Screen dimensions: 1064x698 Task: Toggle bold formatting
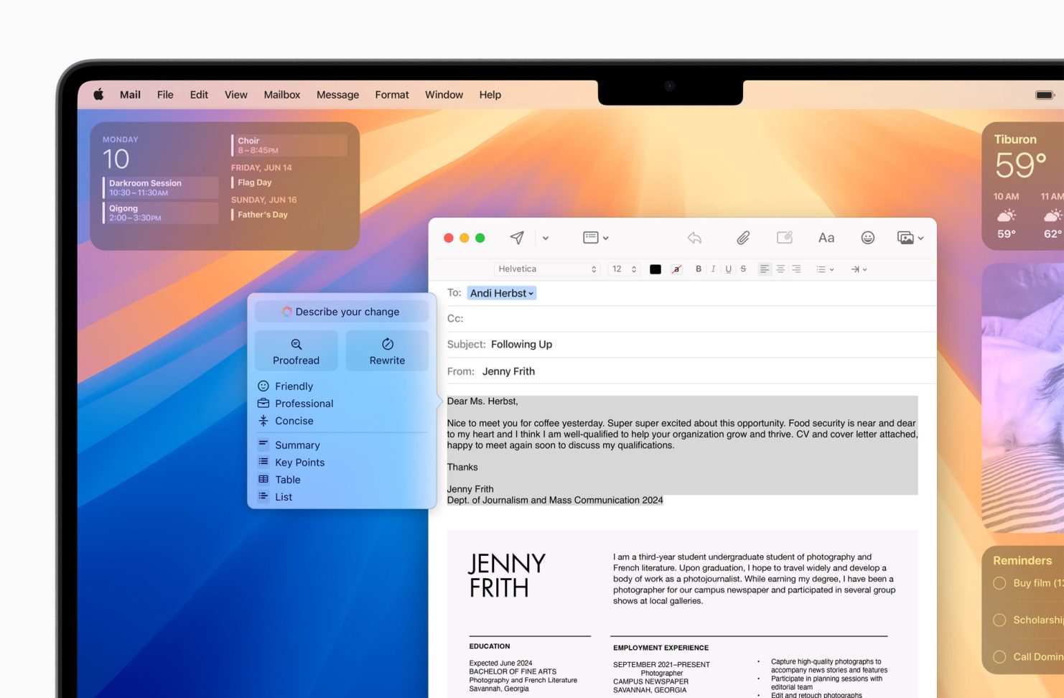click(x=699, y=269)
